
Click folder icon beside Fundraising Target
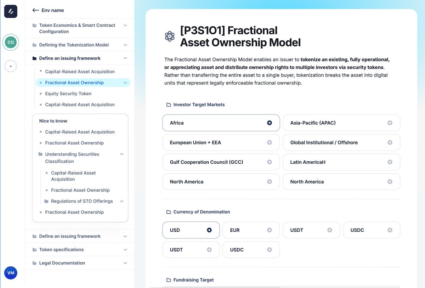169,280
